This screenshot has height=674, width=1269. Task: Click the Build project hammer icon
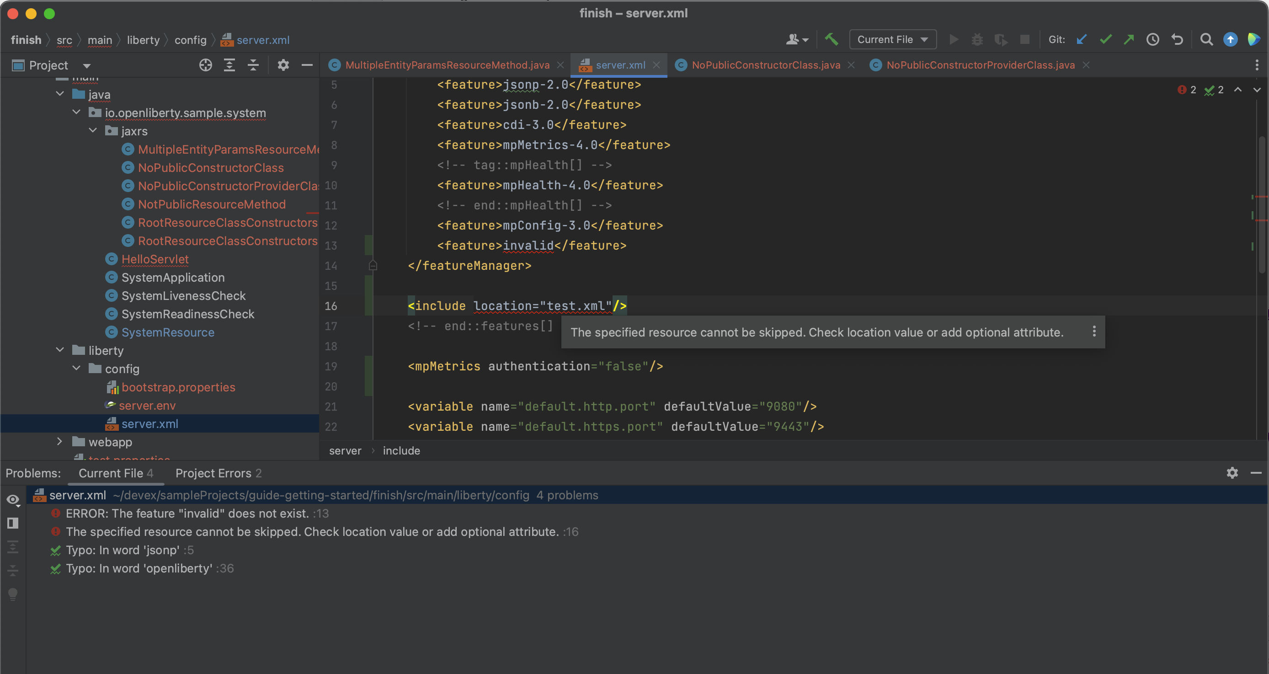click(831, 39)
